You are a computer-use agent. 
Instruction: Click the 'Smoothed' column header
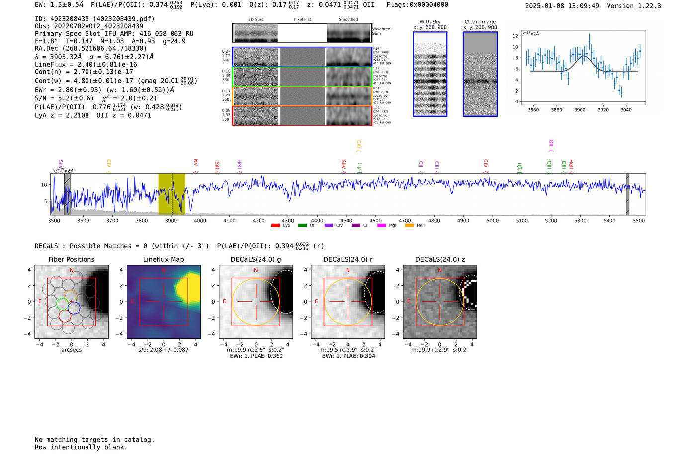[x=348, y=20]
